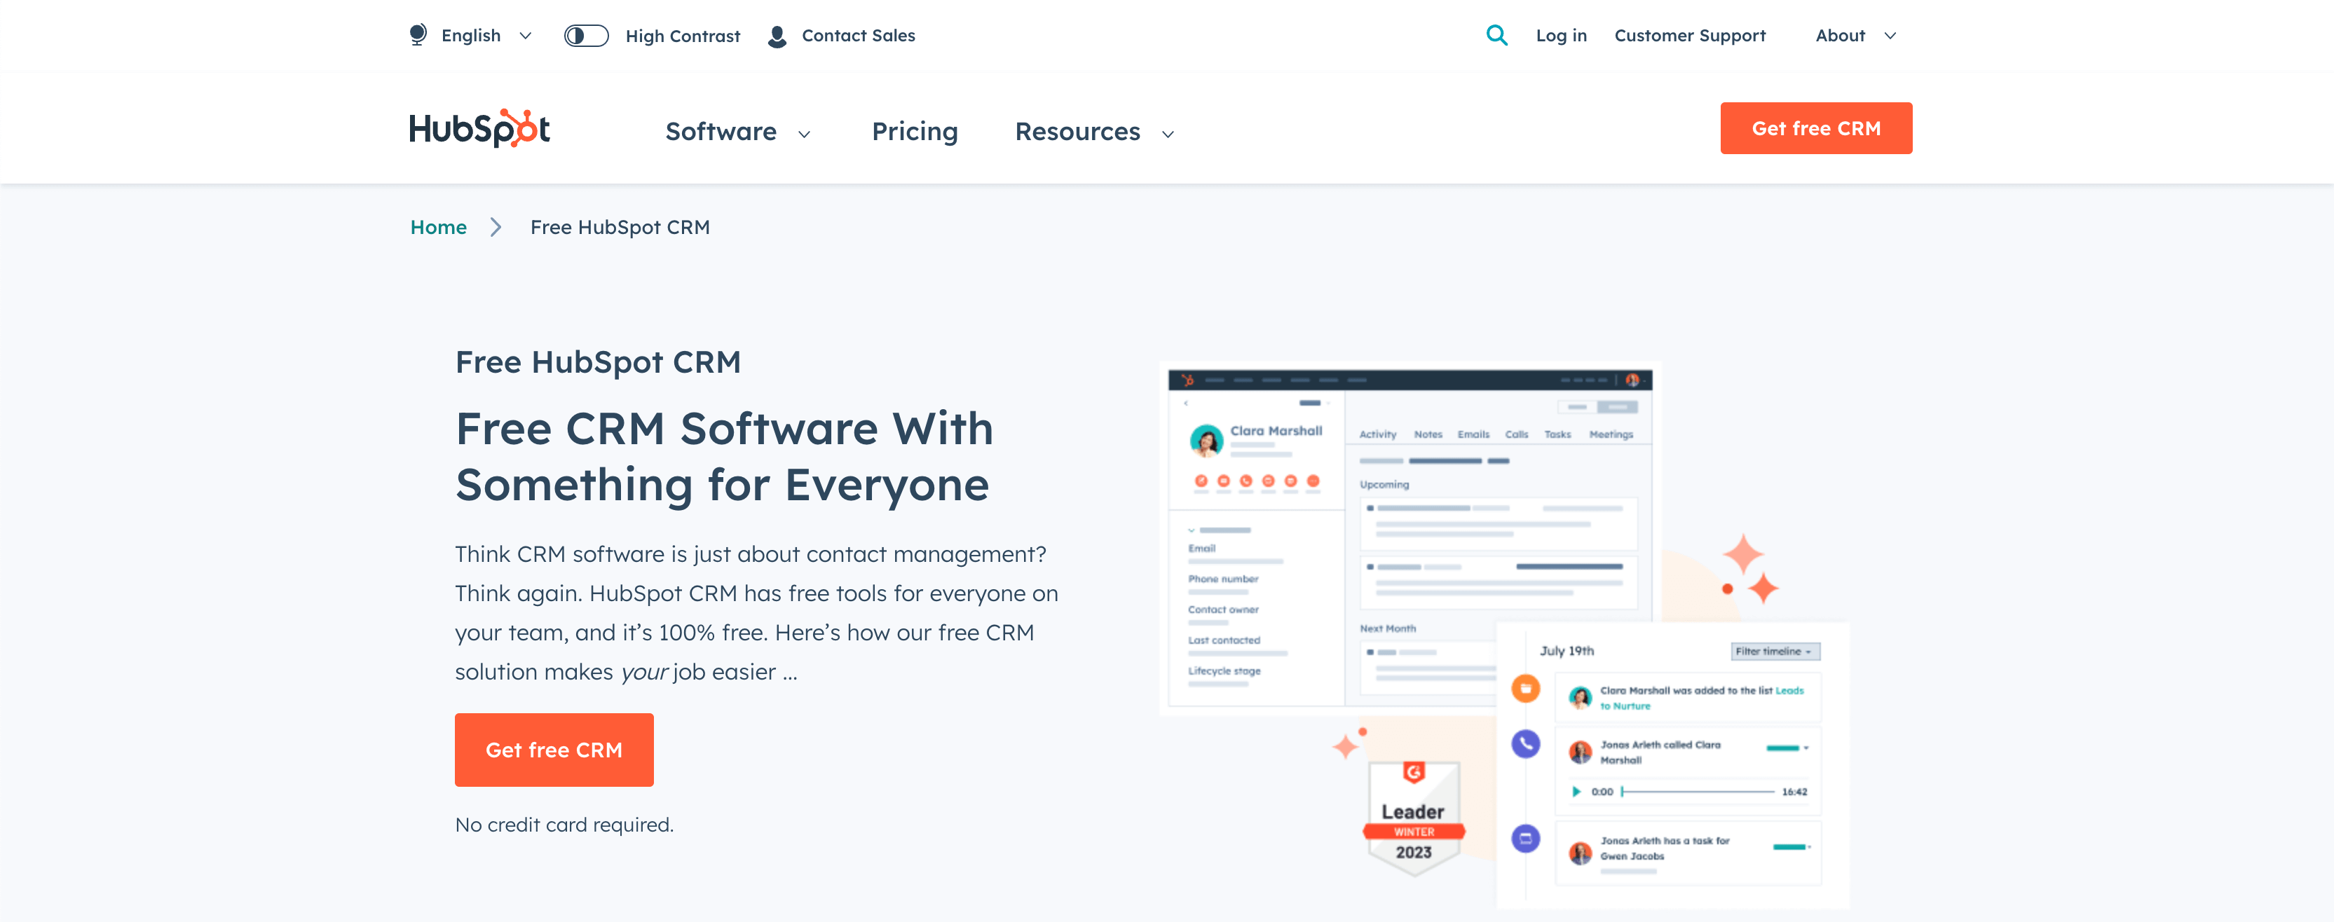Open the Log in link
The height and width of the screenshot is (922, 2334).
coord(1561,35)
